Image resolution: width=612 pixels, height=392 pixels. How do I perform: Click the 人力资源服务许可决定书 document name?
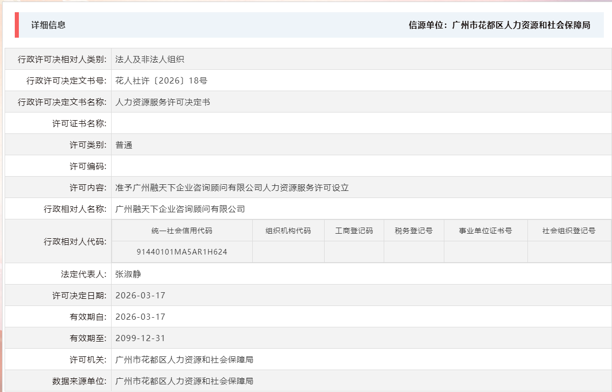(164, 102)
